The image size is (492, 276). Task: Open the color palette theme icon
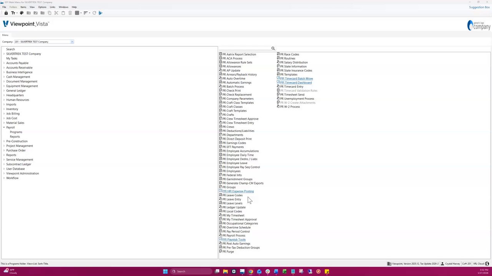[x=22, y=13]
